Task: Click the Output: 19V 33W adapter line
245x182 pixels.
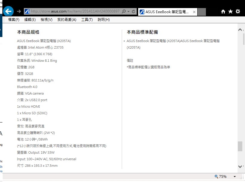Action: click(x=36, y=152)
